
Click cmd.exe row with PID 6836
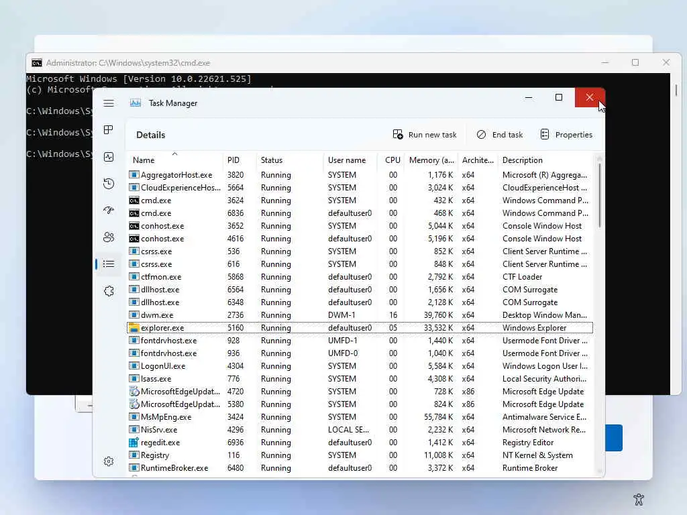360,213
